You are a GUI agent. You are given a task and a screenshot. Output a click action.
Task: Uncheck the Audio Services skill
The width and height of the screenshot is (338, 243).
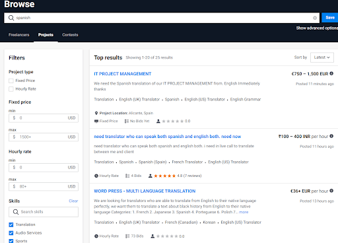tap(11, 233)
